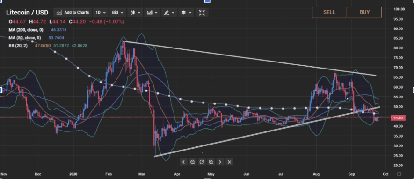Click the Jun label on time axis
The width and height of the screenshot is (414, 179).
click(x=247, y=174)
